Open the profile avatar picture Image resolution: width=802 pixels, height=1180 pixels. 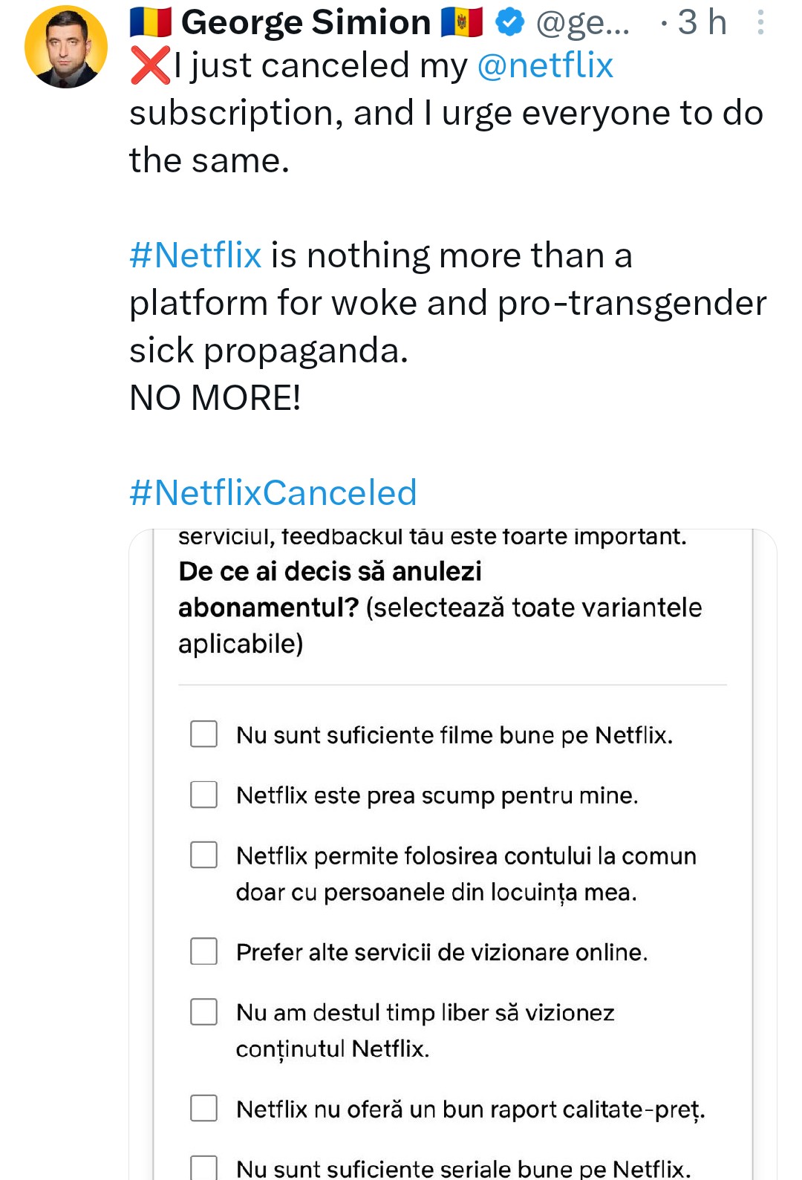[66, 47]
